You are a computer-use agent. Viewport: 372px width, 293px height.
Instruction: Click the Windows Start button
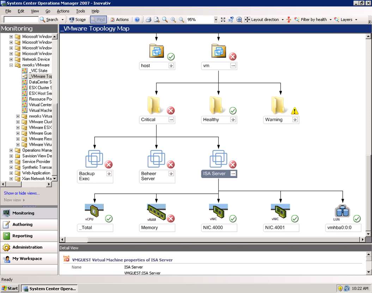(x=10, y=288)
